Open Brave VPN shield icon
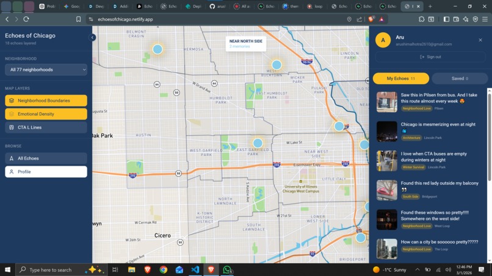The width and height of the screenshot is (492, 276). coord(476,19)
